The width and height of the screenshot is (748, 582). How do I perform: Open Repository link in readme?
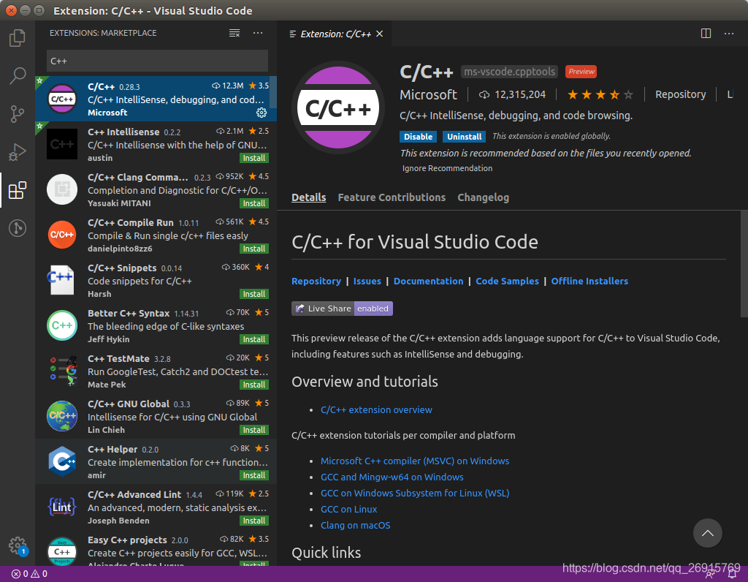pyautogui.click(x=316, y=281)
